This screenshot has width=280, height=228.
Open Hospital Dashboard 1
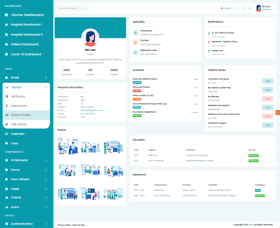[x=26, y=25]
